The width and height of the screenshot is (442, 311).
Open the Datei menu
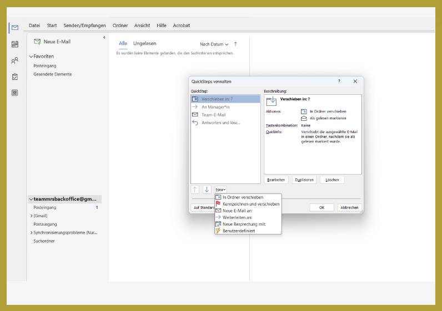(34, 26)
